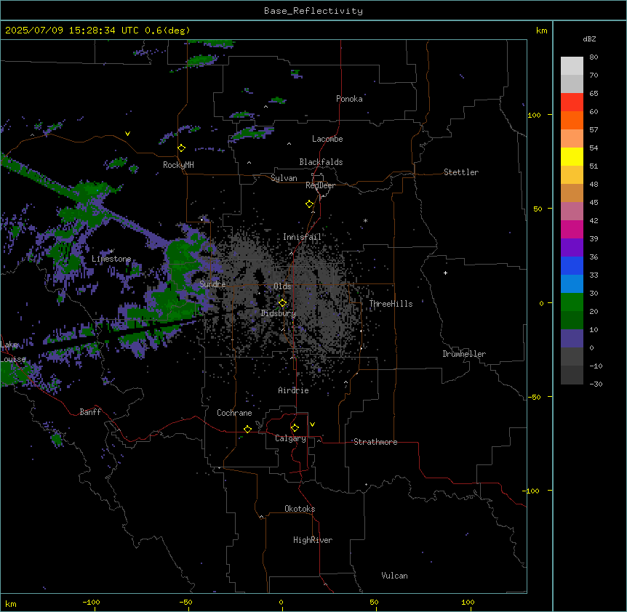Click the yellow v marker northwest of RockyMH

(x=127, y=134)
